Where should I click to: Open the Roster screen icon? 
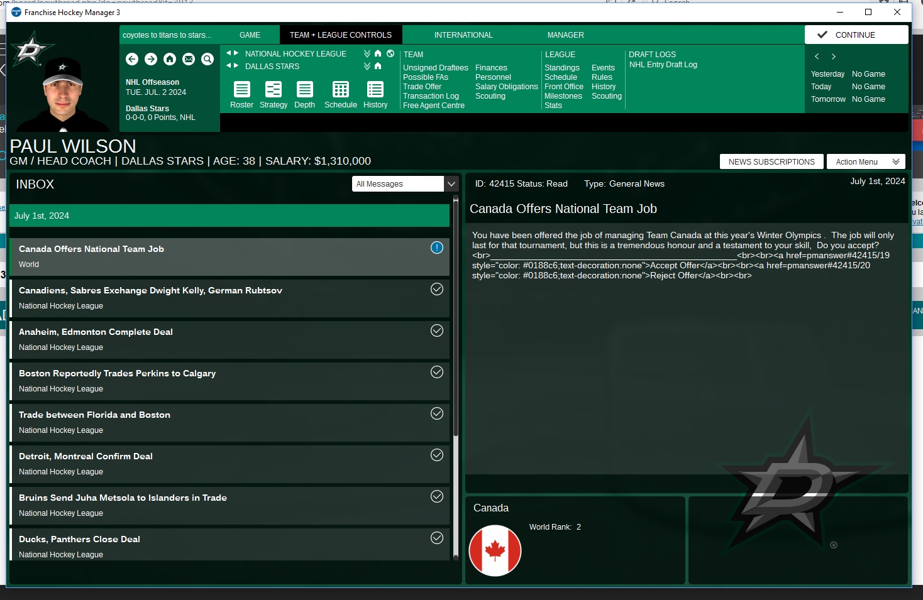point(242,89)
